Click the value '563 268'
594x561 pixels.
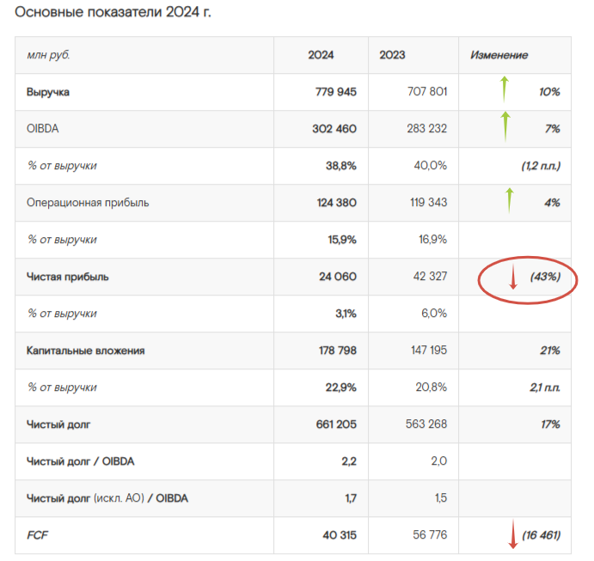tap(426, 424)
